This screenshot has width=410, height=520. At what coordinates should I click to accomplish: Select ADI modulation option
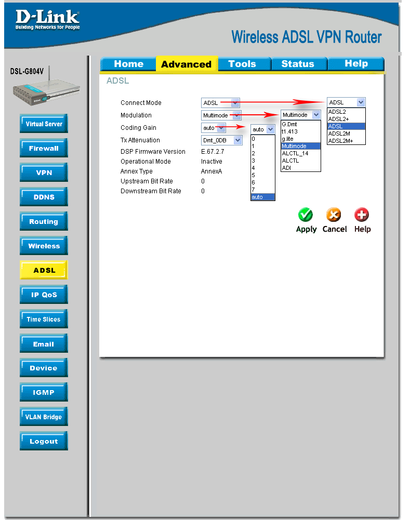(x=300, y=168)
